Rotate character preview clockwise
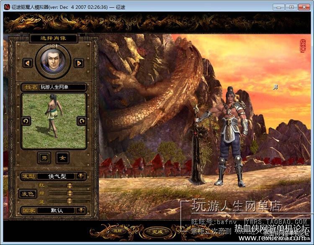This screenshot has height=245, width=314. [x=81, y=121]
